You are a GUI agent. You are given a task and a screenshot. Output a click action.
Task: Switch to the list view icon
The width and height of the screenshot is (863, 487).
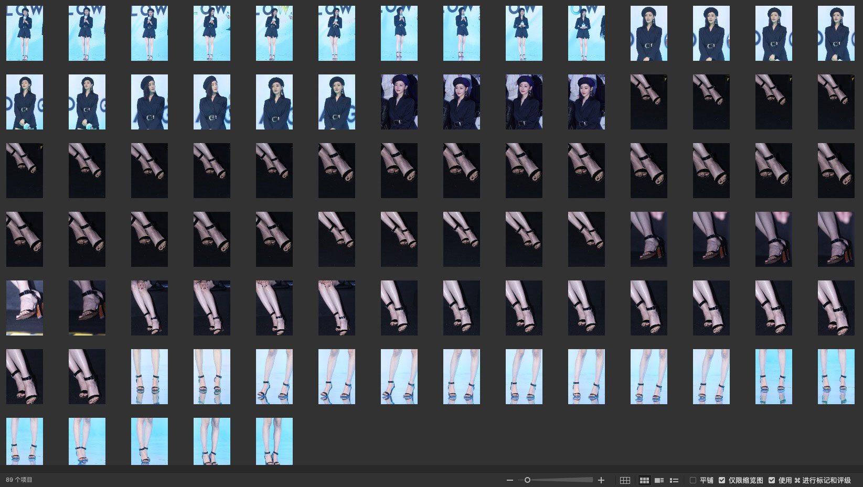coord(674,480)
